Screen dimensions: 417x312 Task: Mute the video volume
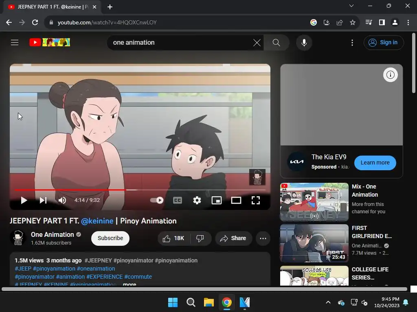[x=62, y=200]
